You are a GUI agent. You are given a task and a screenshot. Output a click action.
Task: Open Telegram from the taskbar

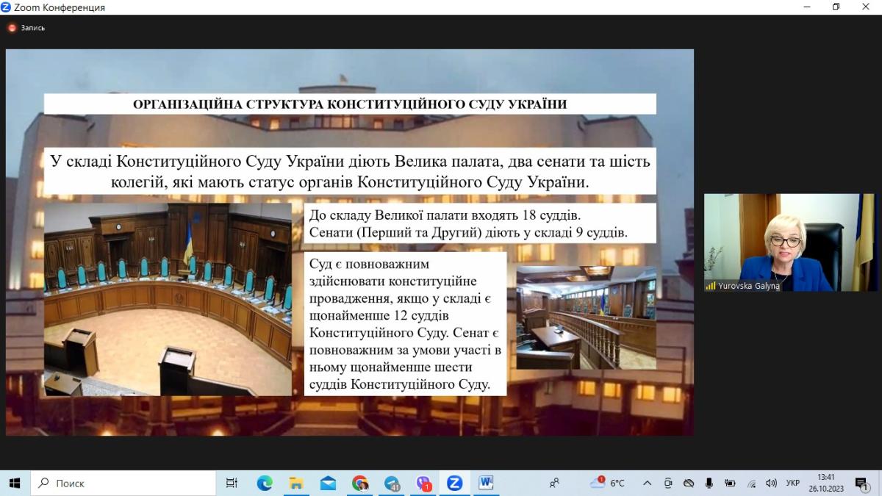[x=392, y=483]
